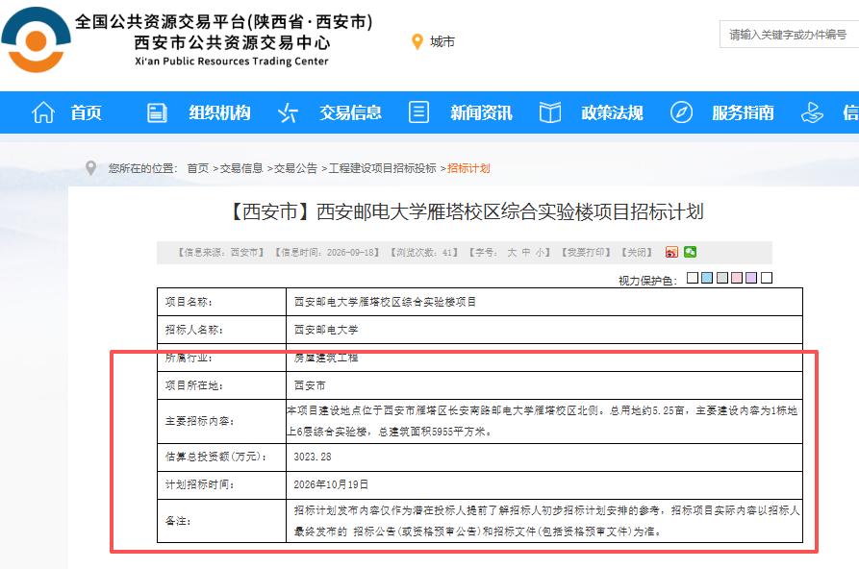Click the main tender content description text
Screen dimensions: 859x569
pos(543,421)
